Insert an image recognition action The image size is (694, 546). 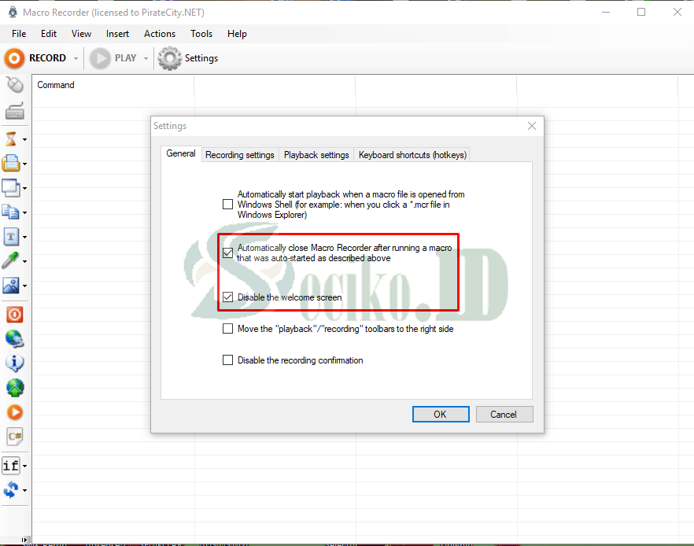pos(11,285)
